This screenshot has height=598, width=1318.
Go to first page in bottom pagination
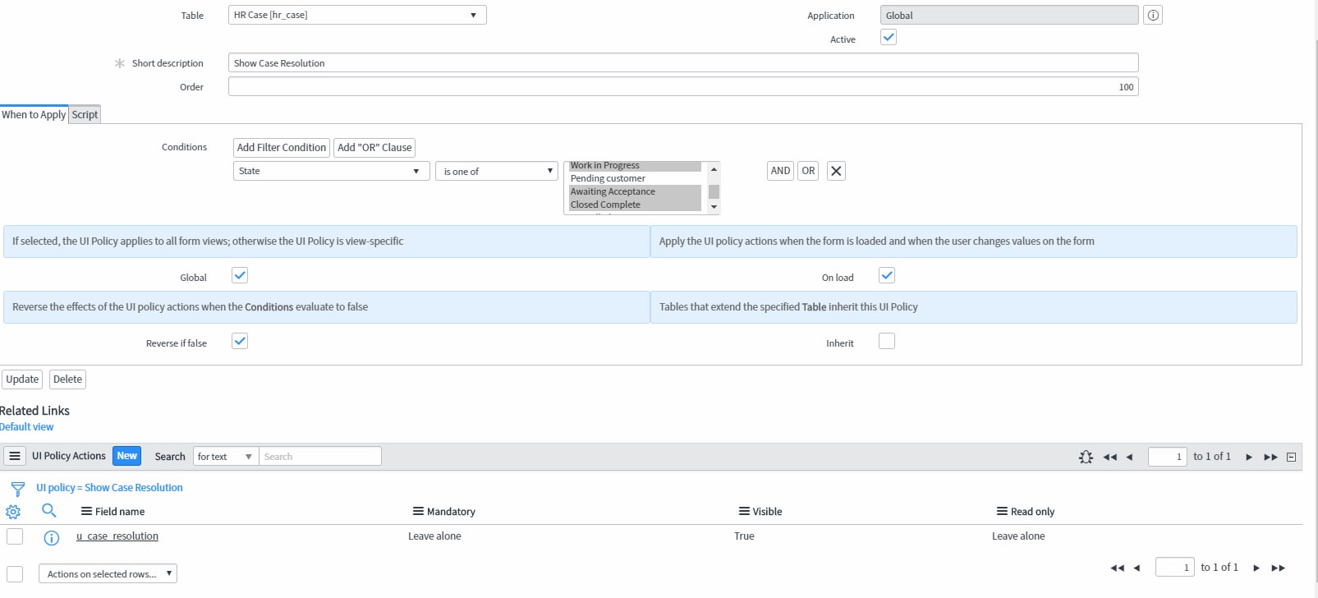tap(1117, 568)
